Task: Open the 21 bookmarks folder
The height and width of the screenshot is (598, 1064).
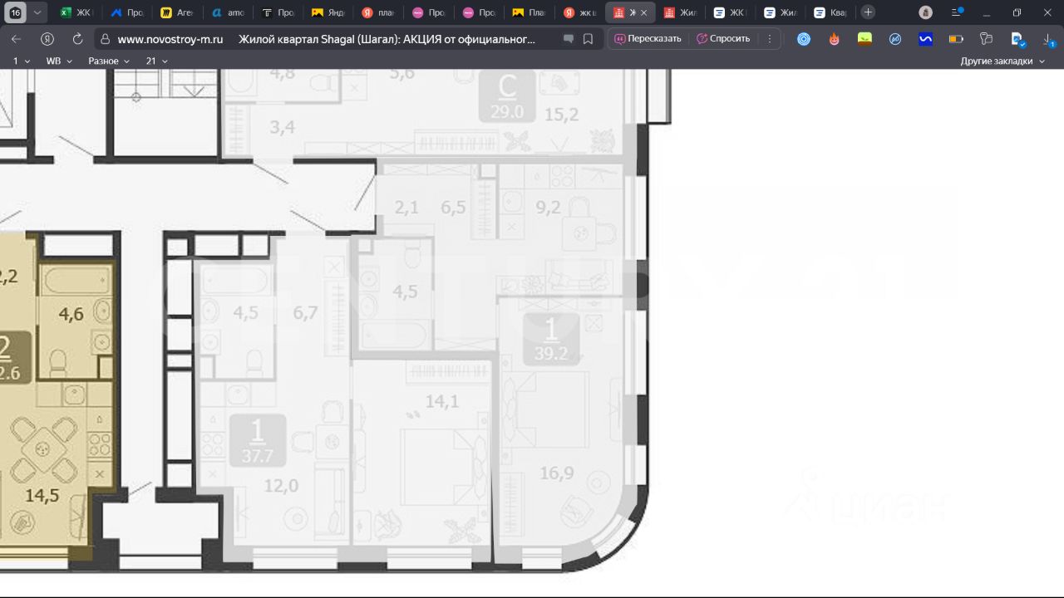Action: click(x=157, y=61)
